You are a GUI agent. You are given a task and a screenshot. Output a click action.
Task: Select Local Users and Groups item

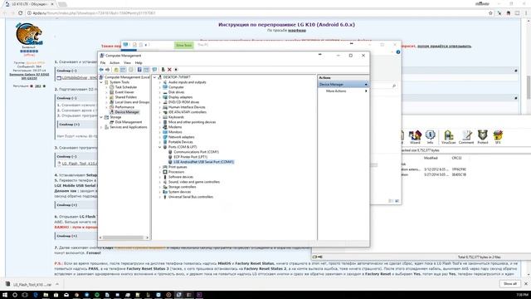[x=132, y=102]
